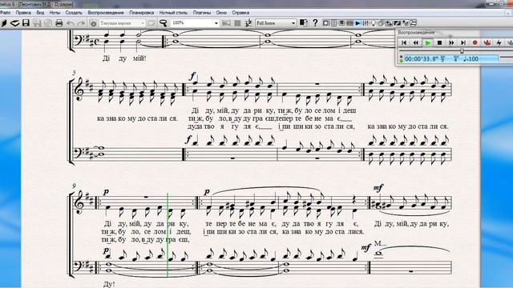The height and width of the screenshot is (288, 513).
Task: Move playback line to start button
Action: tap(404, 42)
